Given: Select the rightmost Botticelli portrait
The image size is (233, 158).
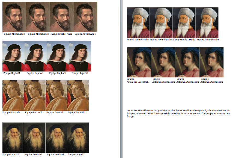Looking at the screenshot, I should point(78,96).
